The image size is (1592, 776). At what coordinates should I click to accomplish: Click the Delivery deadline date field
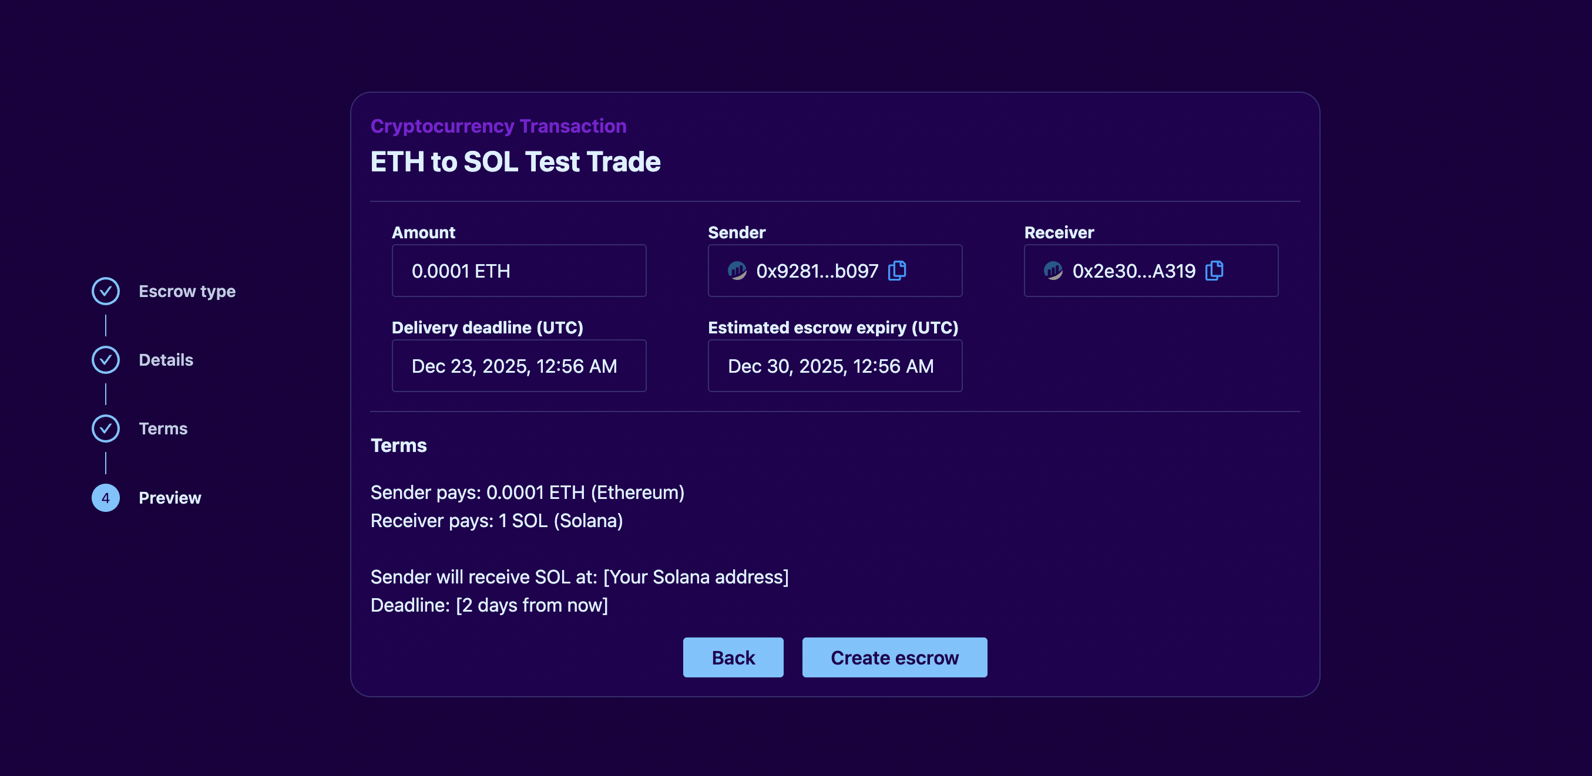[519, 366]
